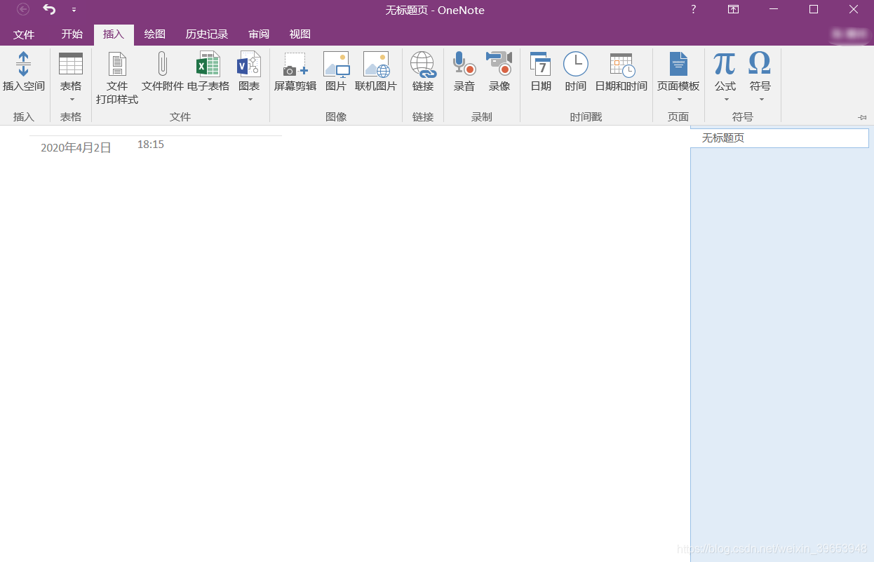Open the File (文件) tab

click(x=24, y=34)
